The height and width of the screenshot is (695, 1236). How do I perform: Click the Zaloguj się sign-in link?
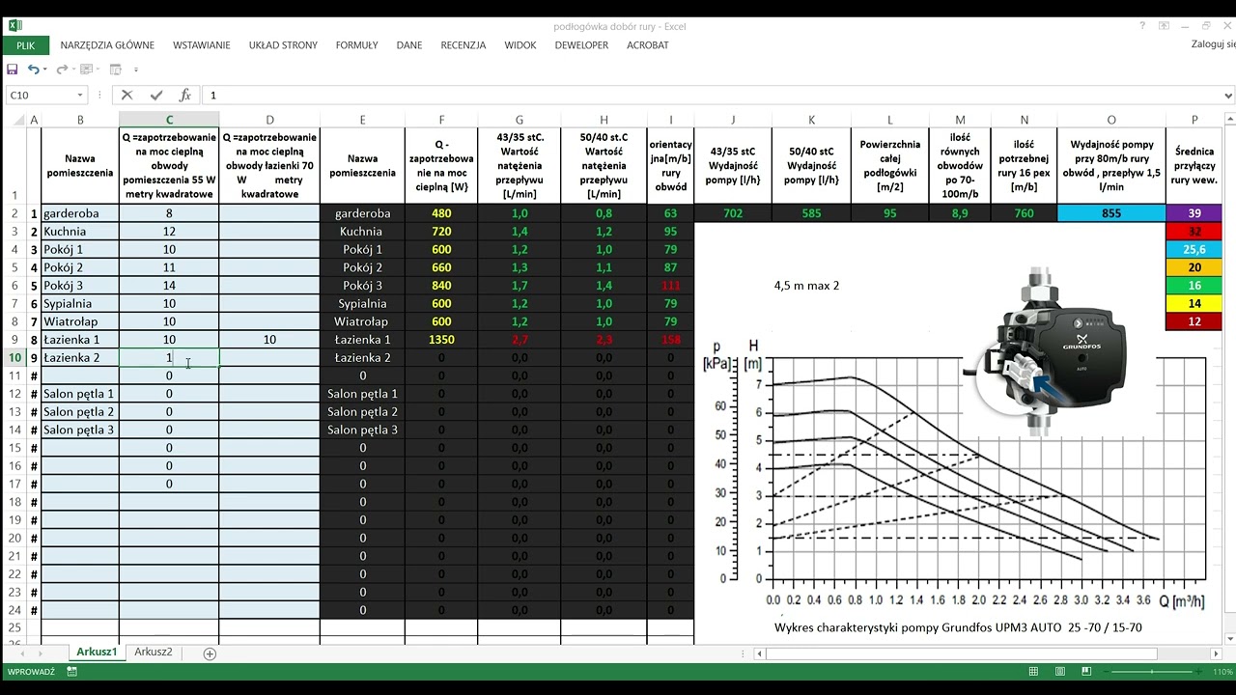coord(1213,44)
